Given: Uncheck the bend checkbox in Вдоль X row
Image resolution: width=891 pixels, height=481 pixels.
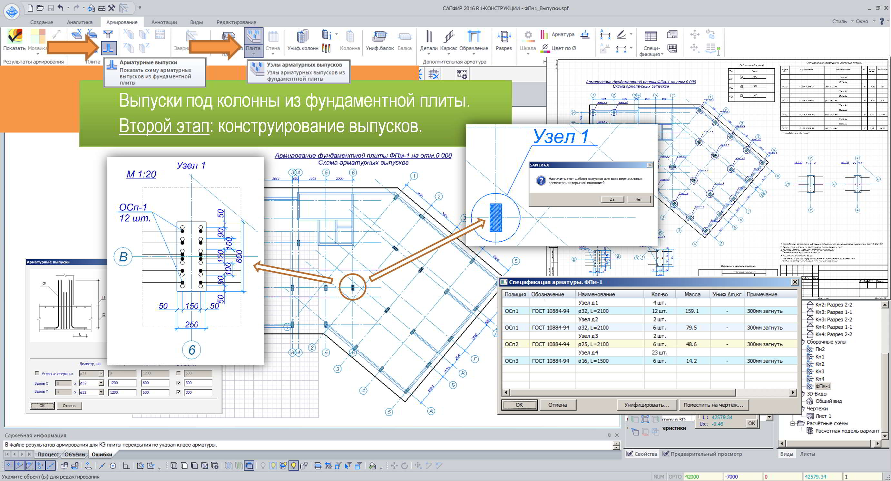Looking at the screenshot, I should pos(179,383).
